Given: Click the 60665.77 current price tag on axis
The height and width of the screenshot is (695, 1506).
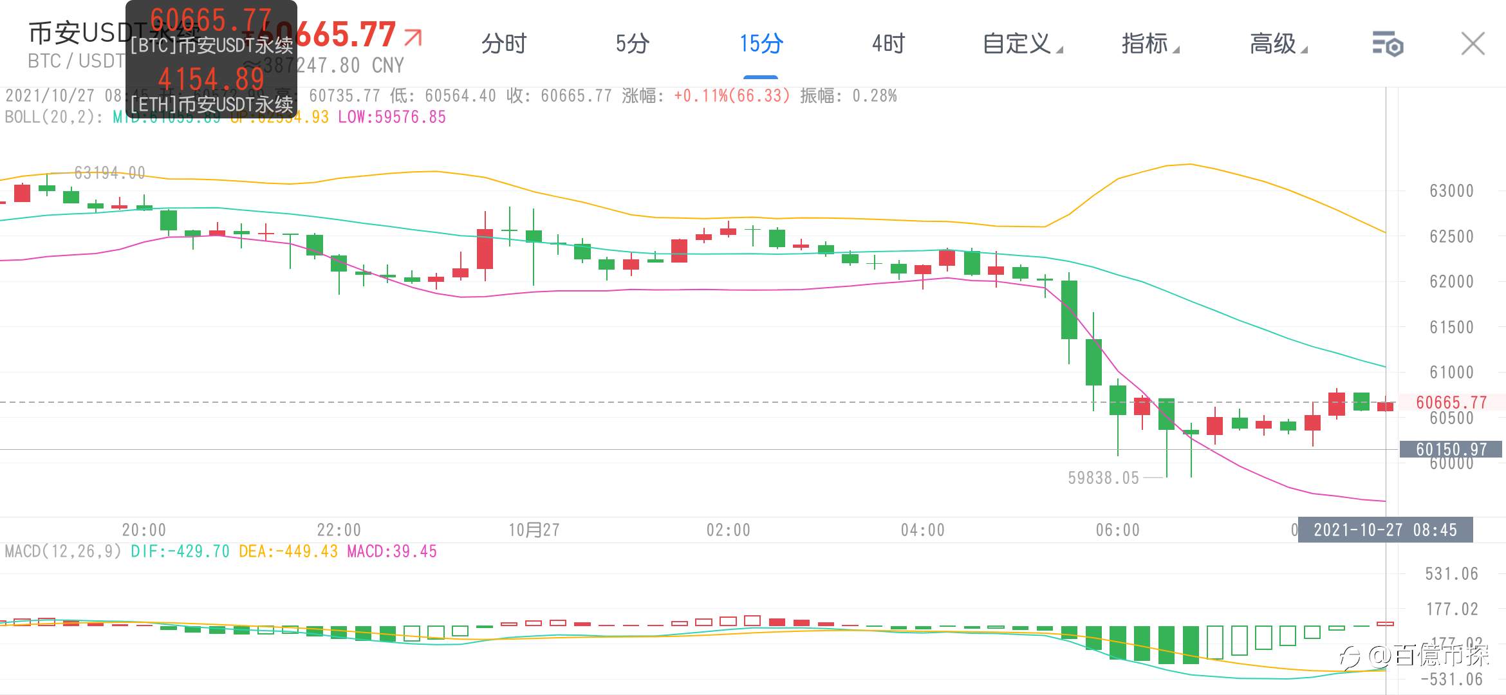Looking at the screenshot, I should pos(1451,403).
